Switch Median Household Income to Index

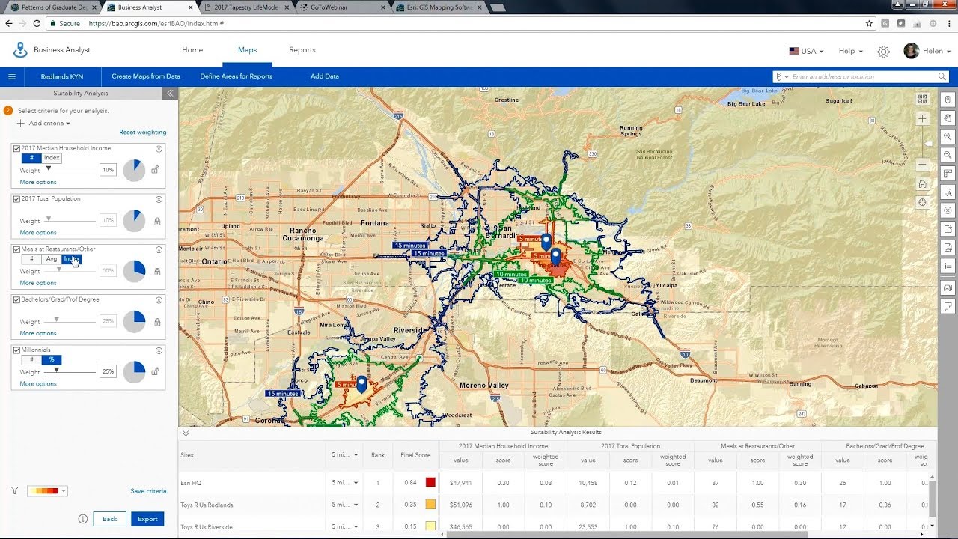(52, 158)
